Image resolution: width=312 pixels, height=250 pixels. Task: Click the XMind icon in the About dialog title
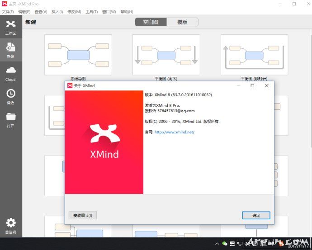click(x=70, y=85)
